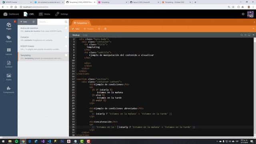Open the Settings menu in top navigation

click(x=62, y=14)
